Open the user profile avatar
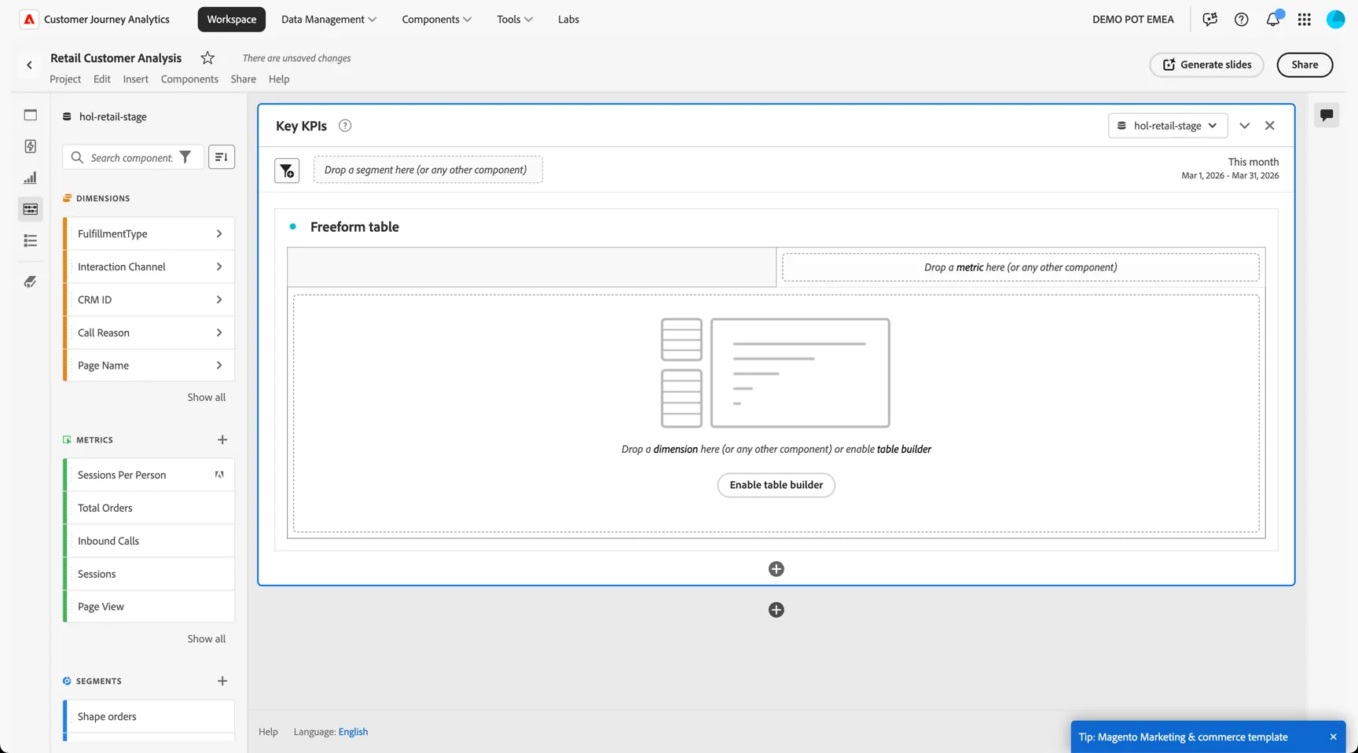 (1335, 20)
